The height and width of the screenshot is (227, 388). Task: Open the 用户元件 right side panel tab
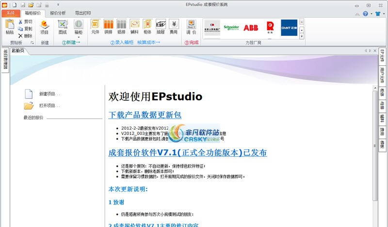coord(382,76)
